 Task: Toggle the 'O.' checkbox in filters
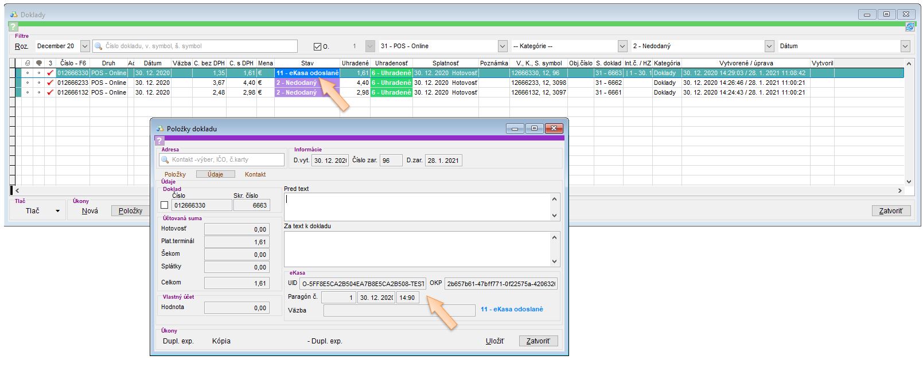[317, 46]
